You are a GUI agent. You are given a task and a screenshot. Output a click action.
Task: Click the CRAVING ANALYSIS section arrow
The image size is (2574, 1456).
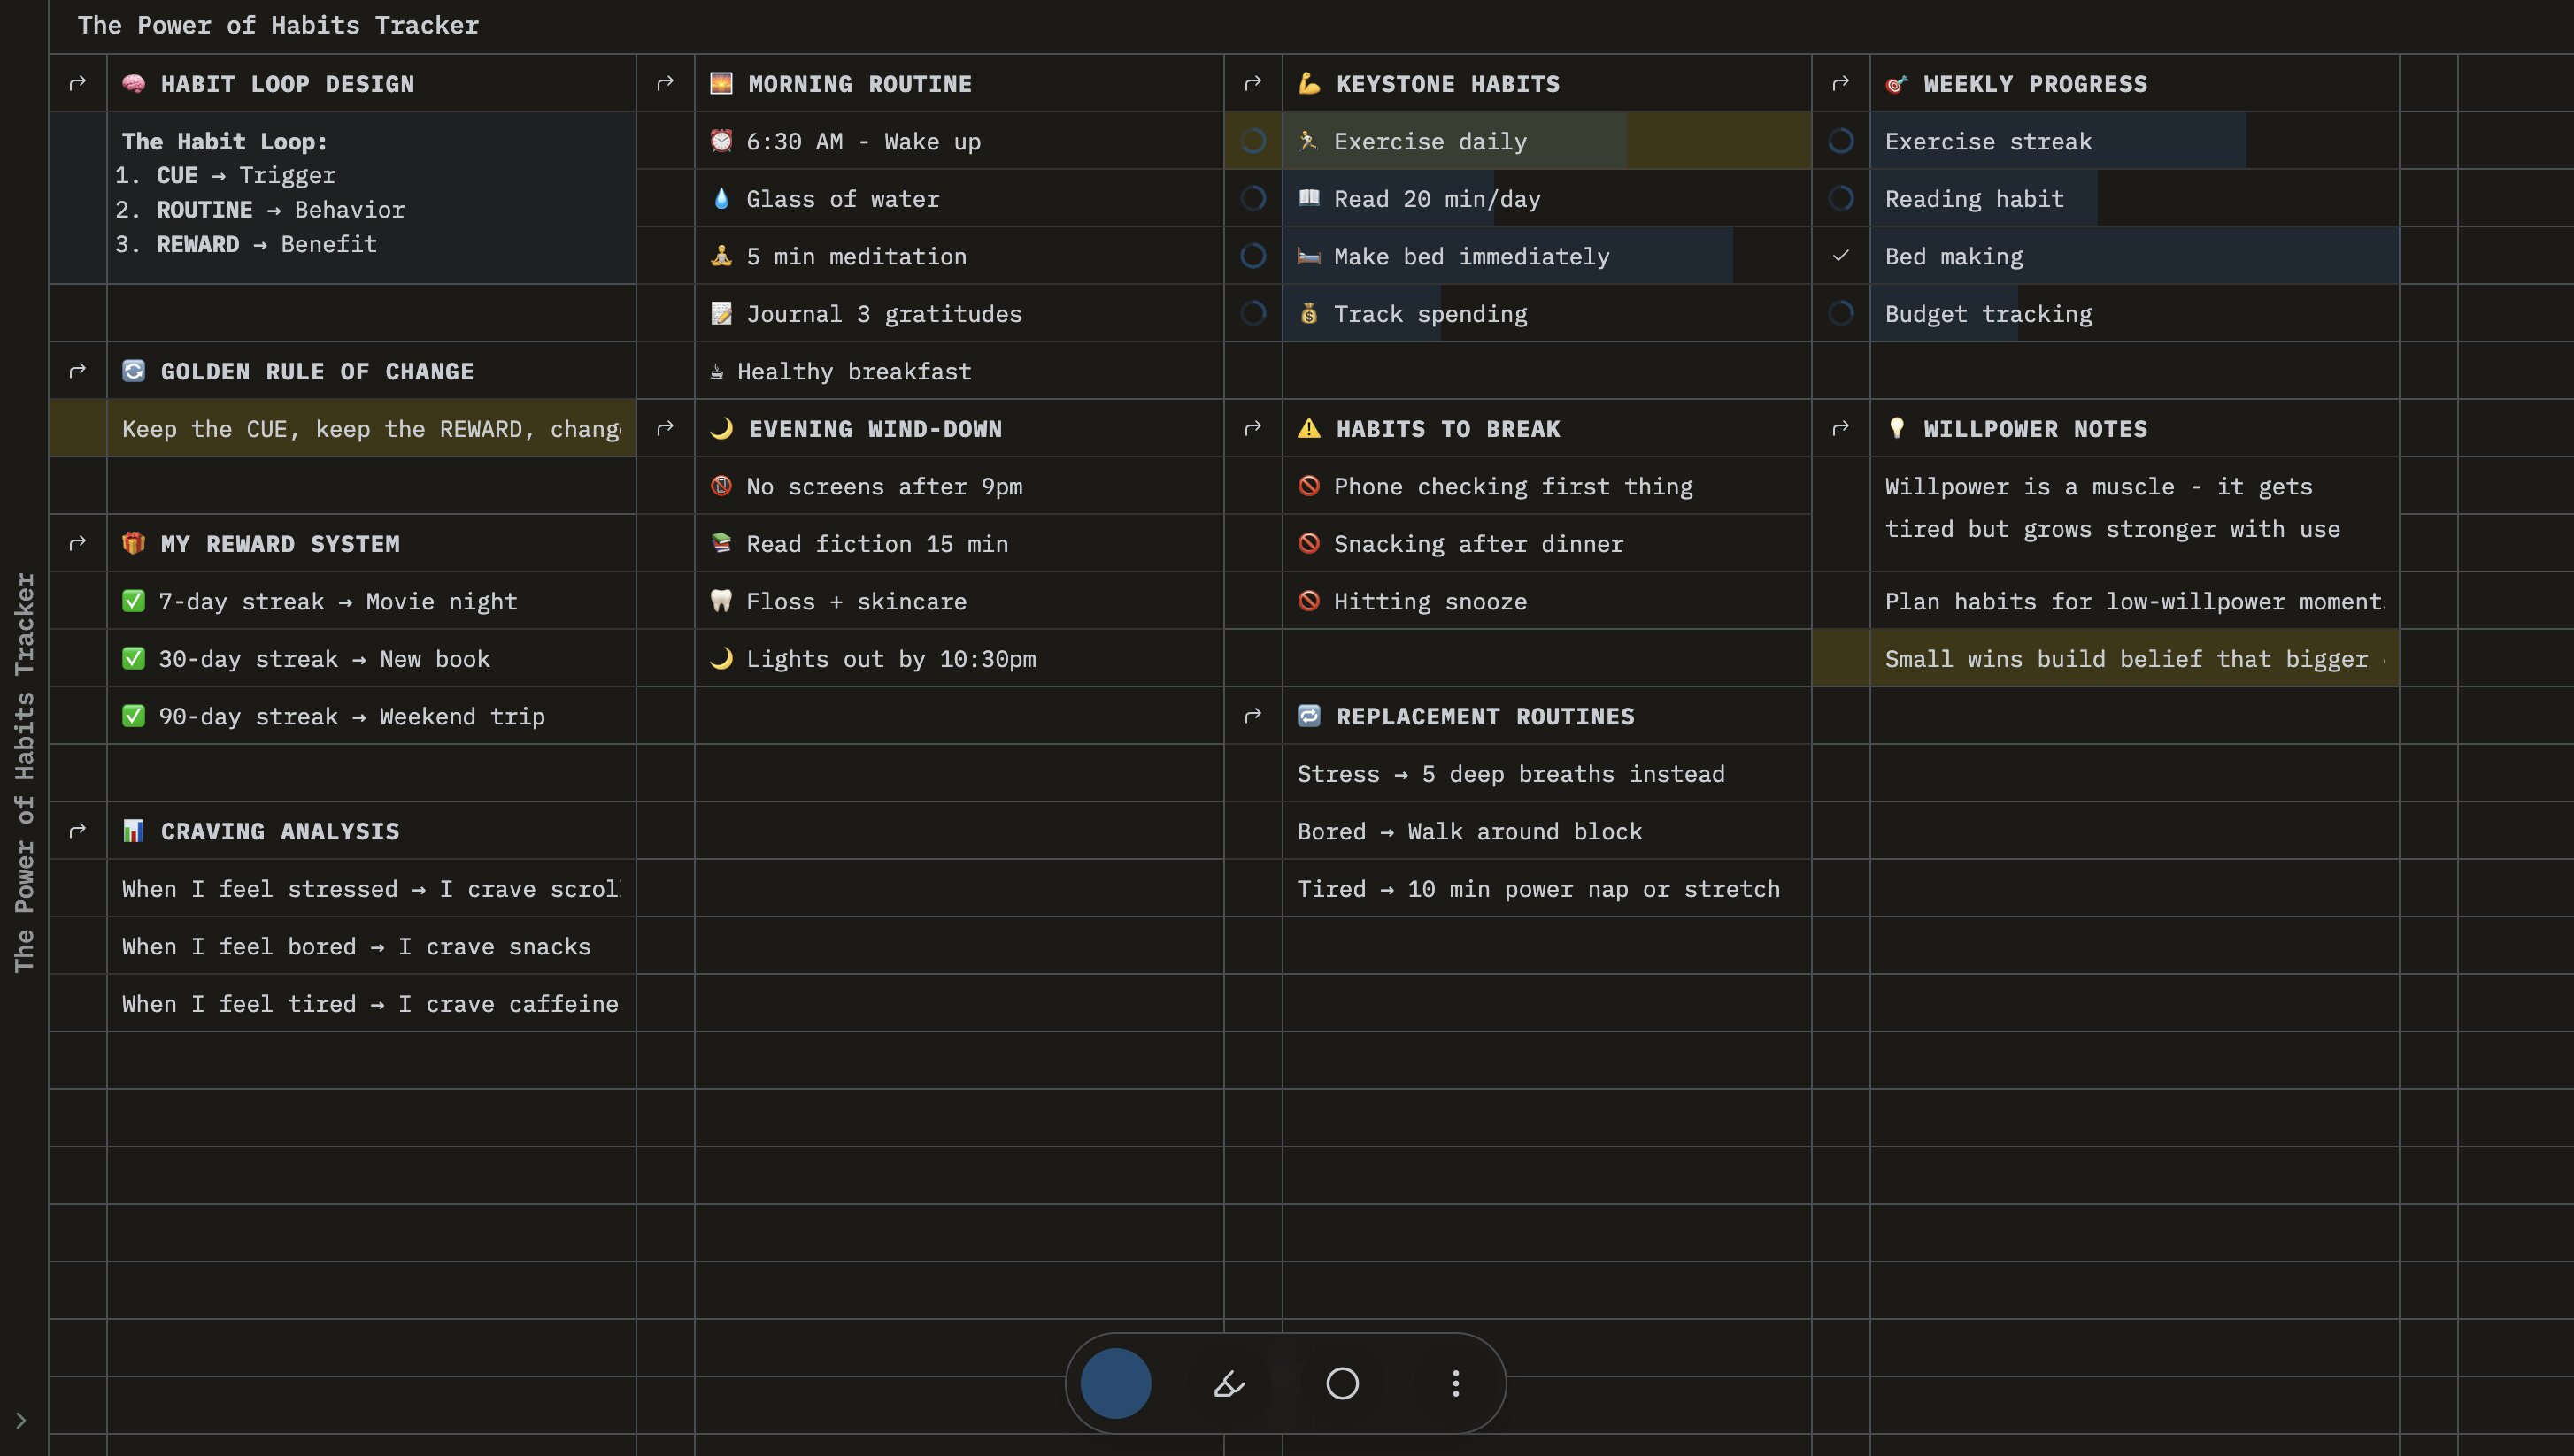pos(78,830)
